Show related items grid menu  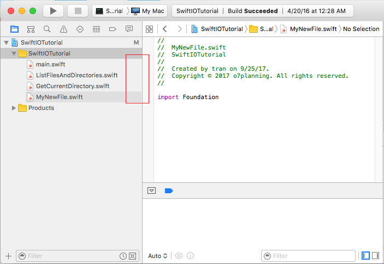coord(149,29)
